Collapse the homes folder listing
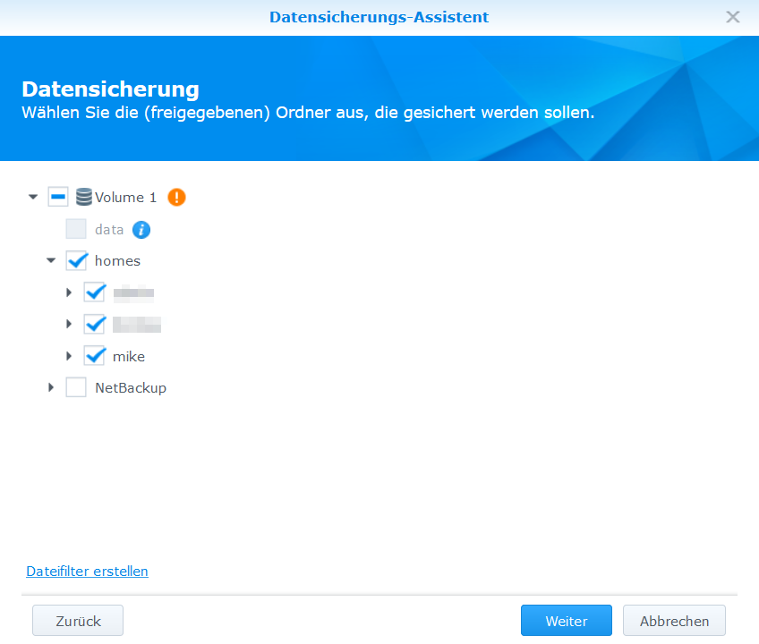Viewport: 759px width, 644px height. [51, 260]
